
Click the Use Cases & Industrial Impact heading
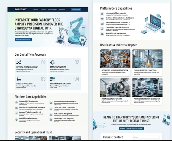click(118, 45)
